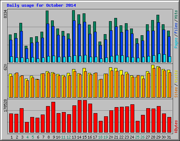
Task: Click the green weekend day label 11
Action: pos(63,137)
